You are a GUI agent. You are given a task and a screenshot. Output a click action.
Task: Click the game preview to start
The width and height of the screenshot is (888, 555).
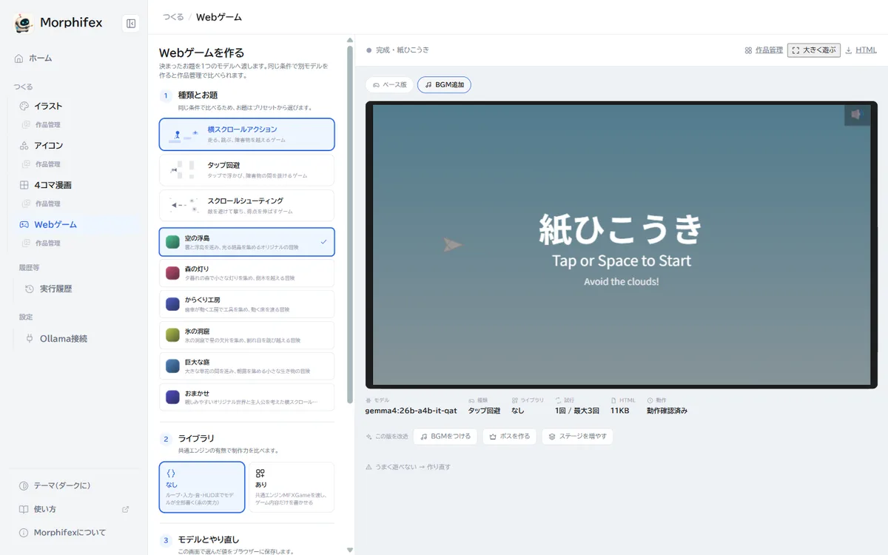pyautogui.click(x=621, y=244)
